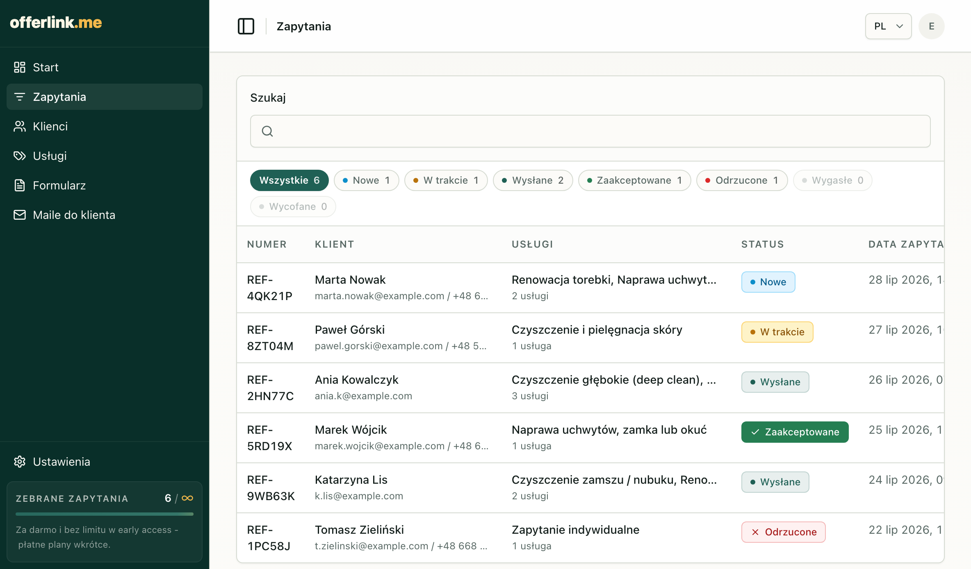Image resolution: width=971 pixels, height=569 pixels.
Task: Open inquiry REF-4QK21P
Action: [270, 288]
